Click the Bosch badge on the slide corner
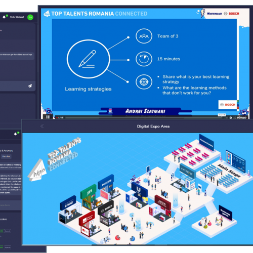The width and height of the screenshot is (253, 253). (x=228, y=105)
